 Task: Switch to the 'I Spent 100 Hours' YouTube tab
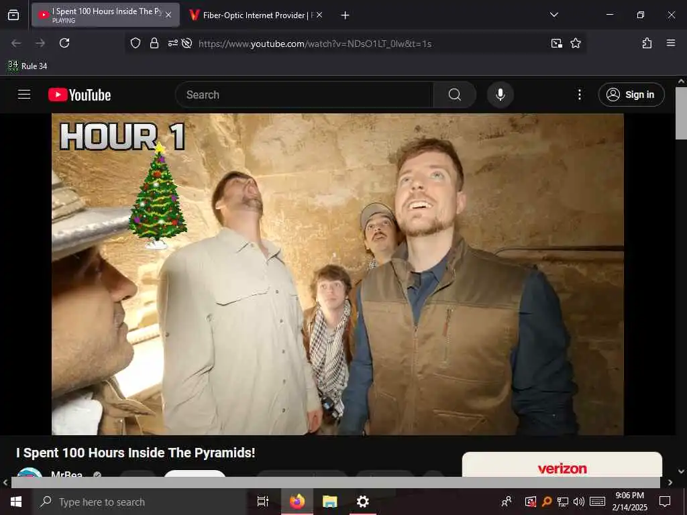pyautogui.click(x=105, y=15)
